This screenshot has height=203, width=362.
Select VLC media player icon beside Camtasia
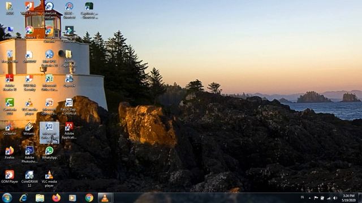(29, 107)
